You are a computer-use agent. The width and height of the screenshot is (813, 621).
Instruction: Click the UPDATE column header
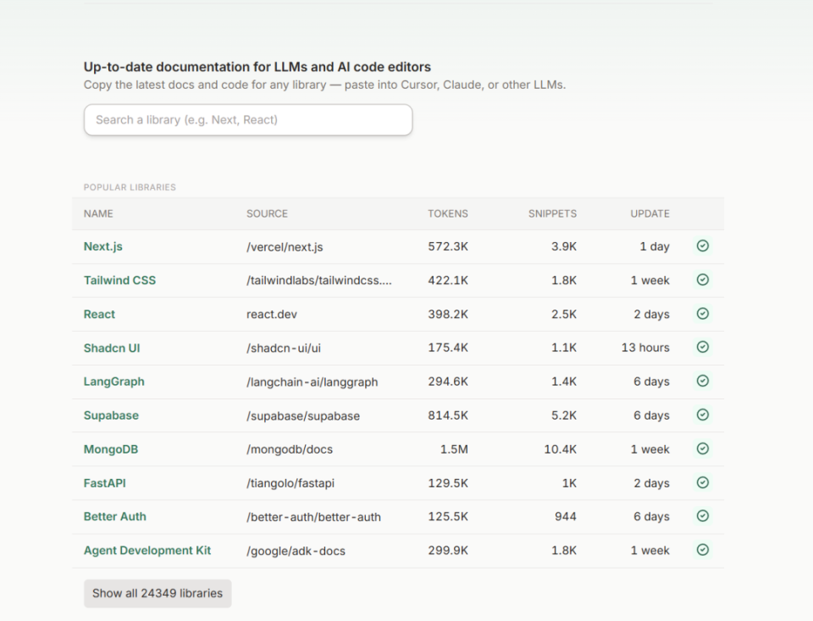[x=650, y=213]
